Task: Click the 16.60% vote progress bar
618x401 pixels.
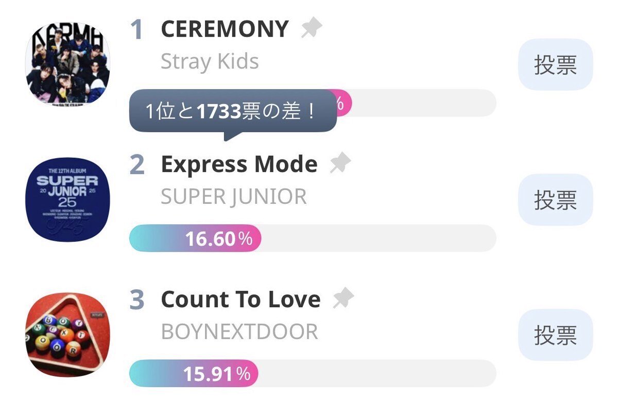Action: (x=313, y=238)
